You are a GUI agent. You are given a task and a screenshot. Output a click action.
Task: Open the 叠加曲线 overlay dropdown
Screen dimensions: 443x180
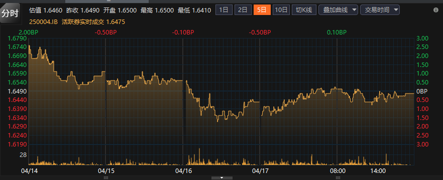click(338, 10)
